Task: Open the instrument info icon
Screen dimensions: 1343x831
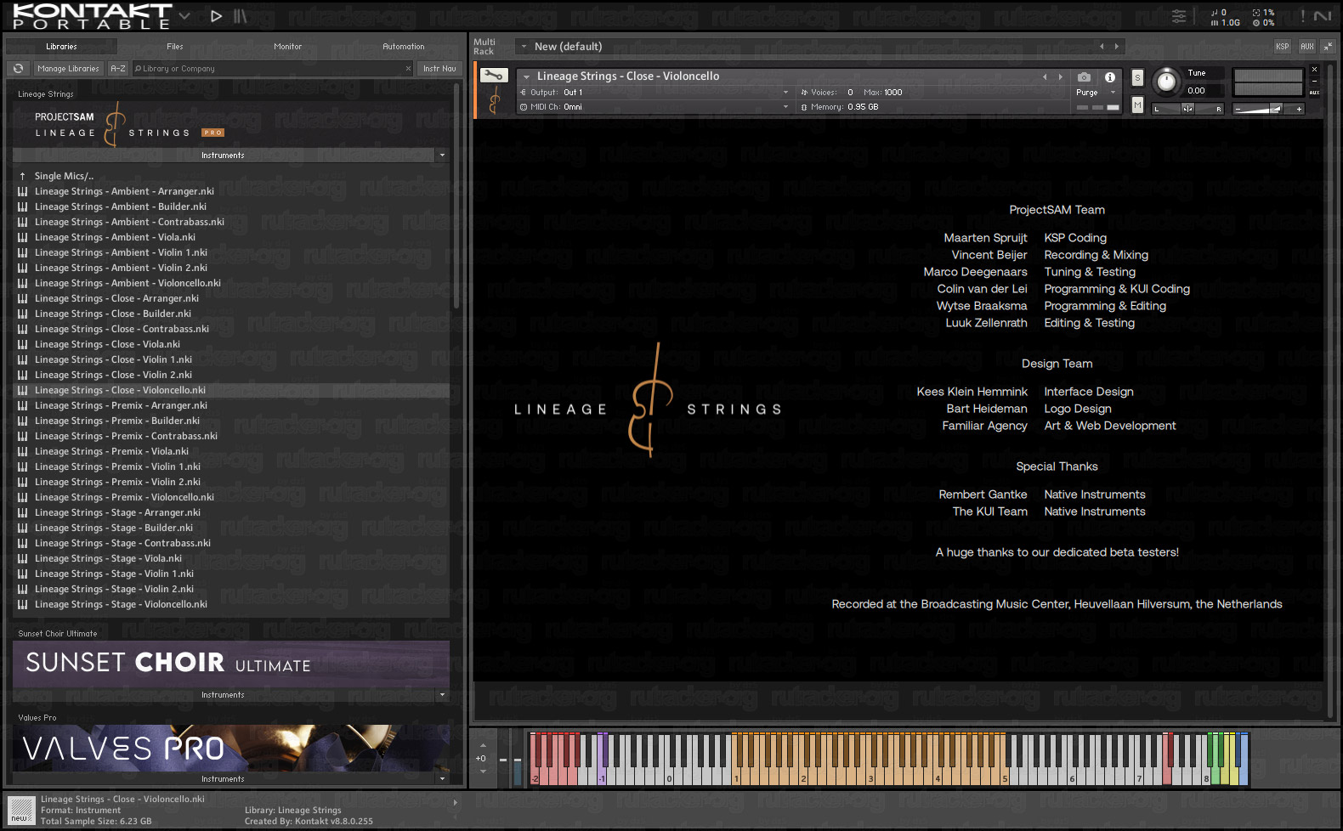Action: pyautogui.click(x=1109, y=76)
